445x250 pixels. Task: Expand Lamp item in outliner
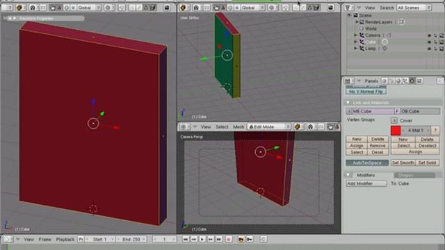tap(355, 49)
